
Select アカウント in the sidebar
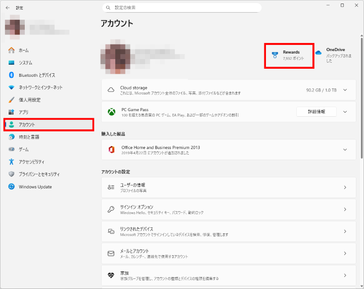[49, 125]
